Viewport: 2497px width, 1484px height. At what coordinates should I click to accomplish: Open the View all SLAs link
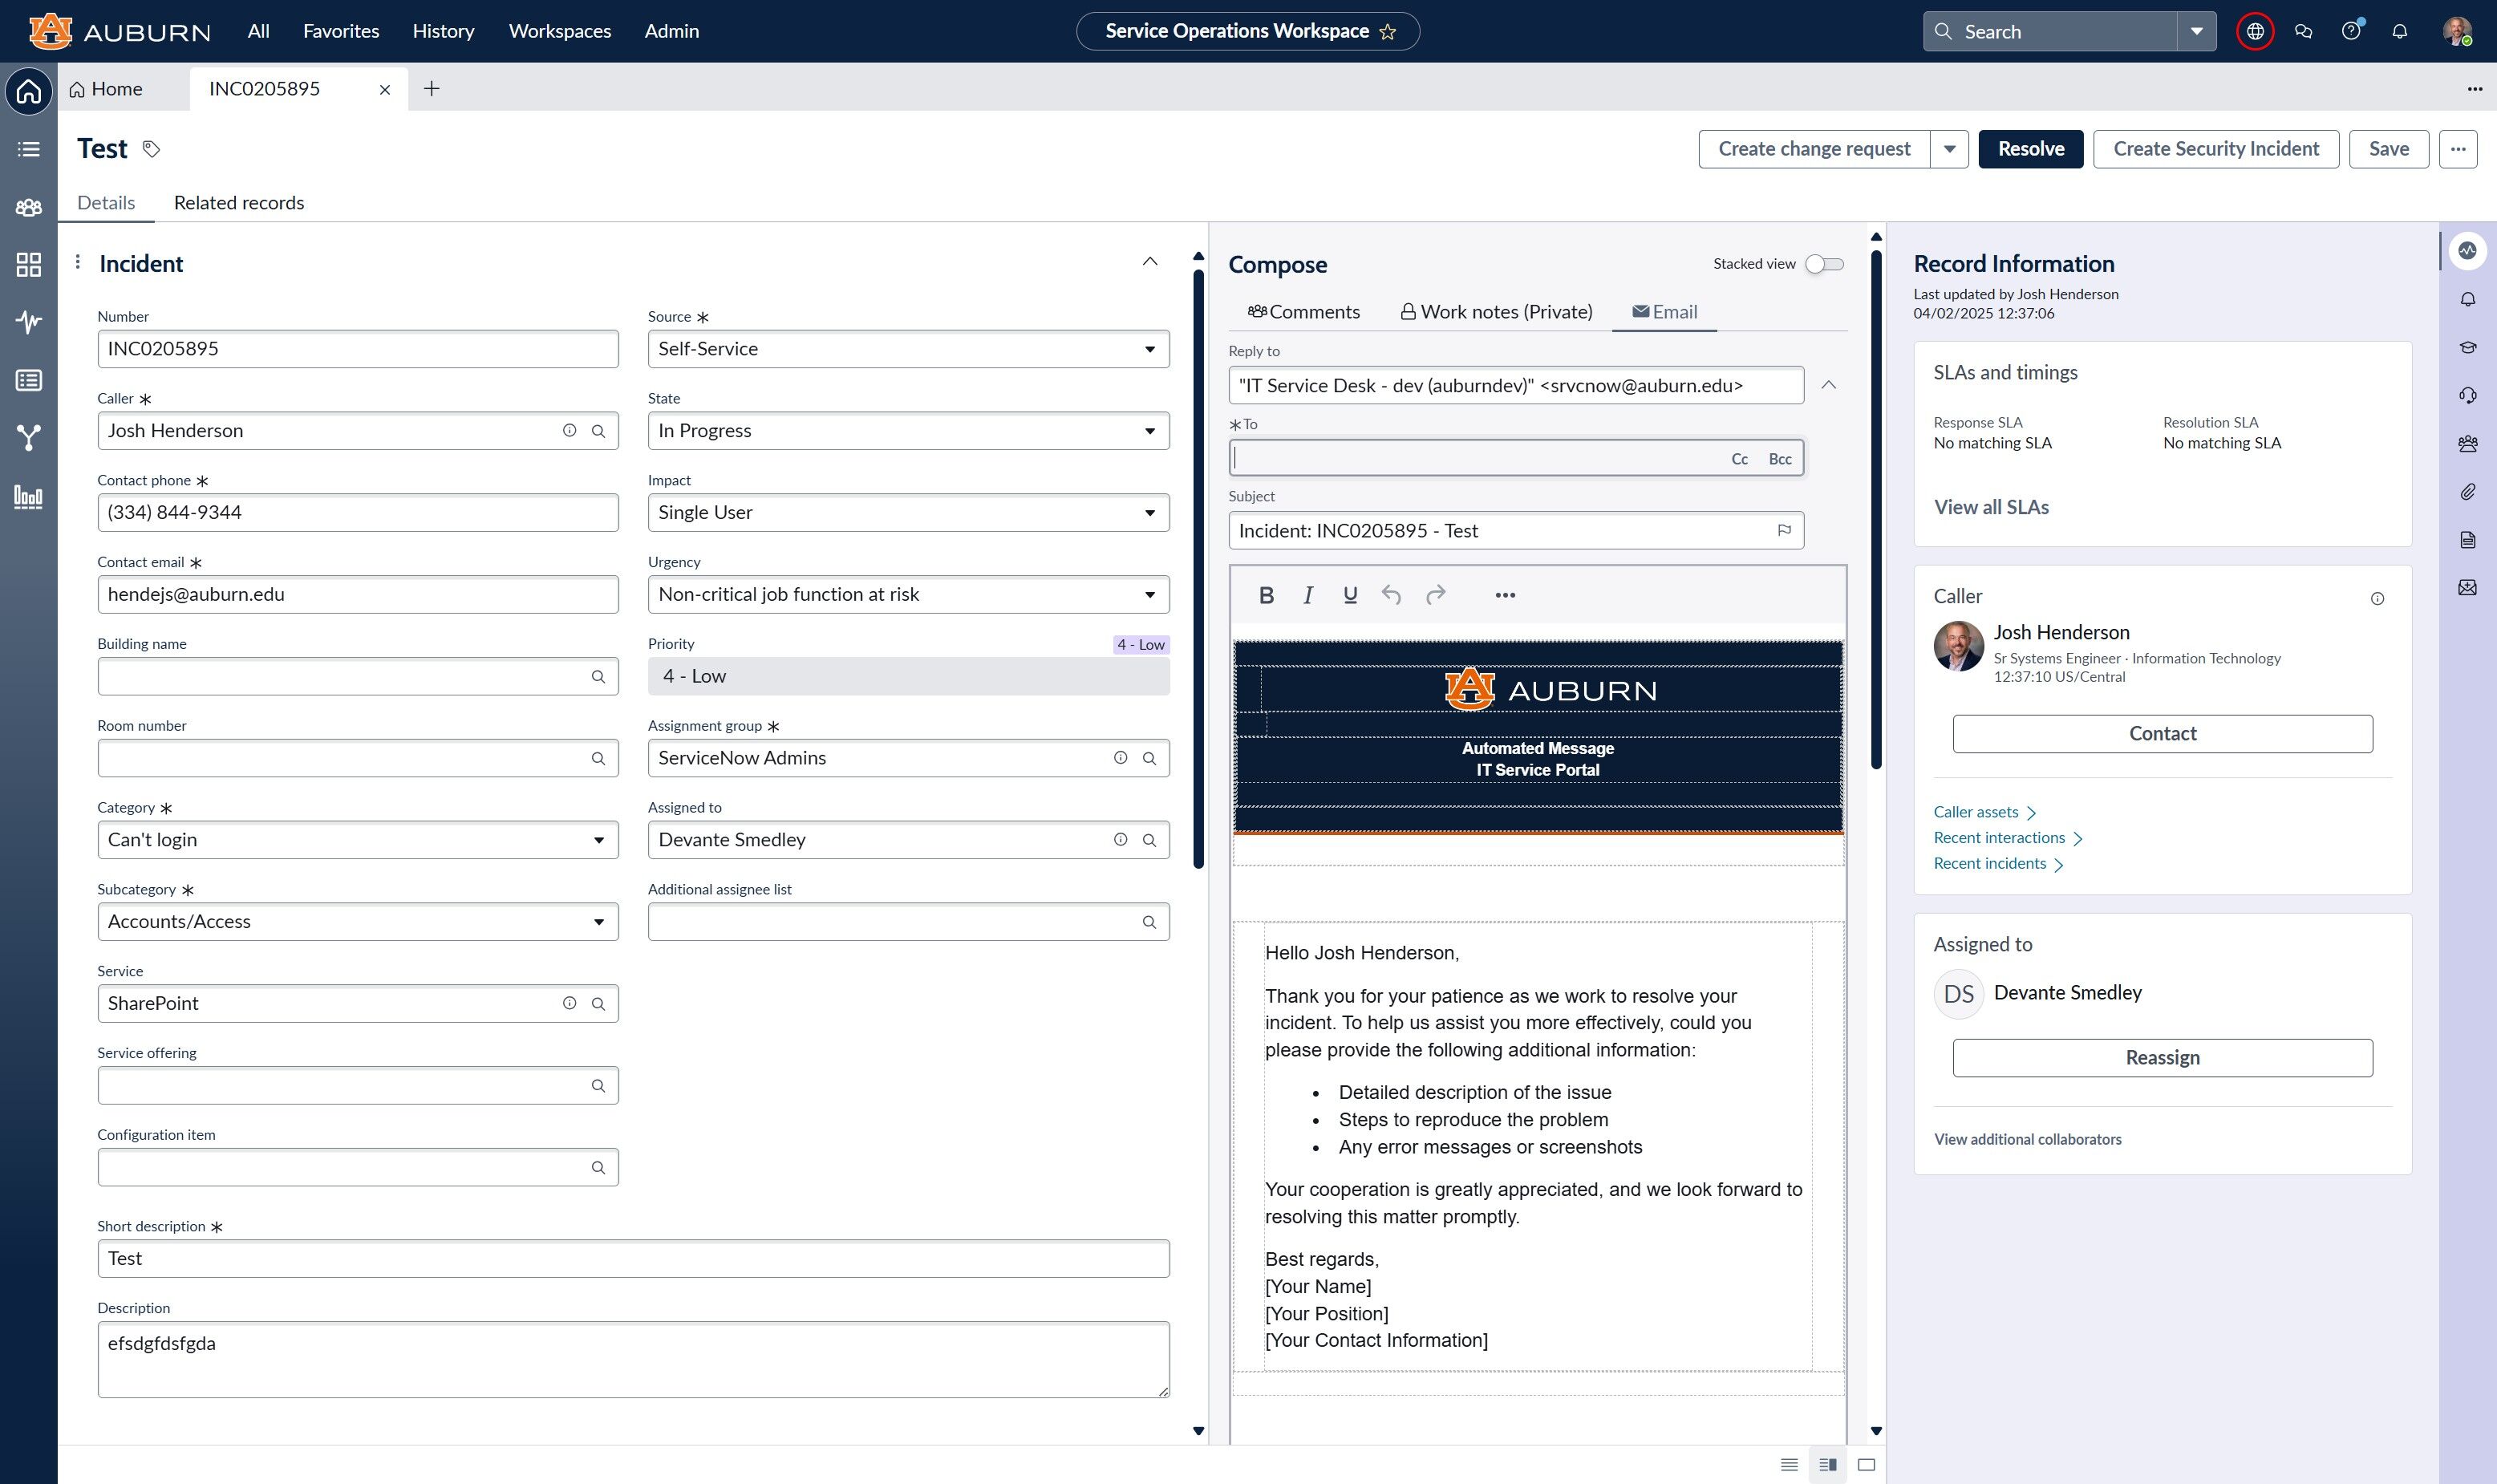pos(1990,507)
